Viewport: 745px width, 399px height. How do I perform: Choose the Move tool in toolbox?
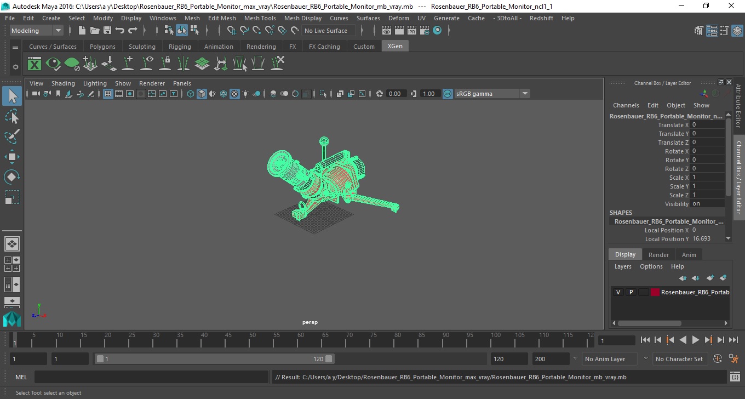[x=12, y=157]
